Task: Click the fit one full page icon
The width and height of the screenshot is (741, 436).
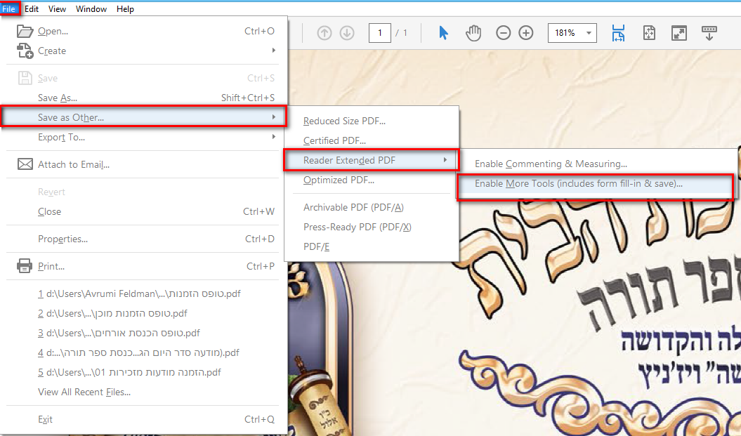Action: click(x=649, y=33)
